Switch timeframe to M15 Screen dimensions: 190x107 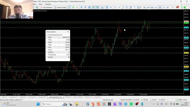click(x=148, y=7)
